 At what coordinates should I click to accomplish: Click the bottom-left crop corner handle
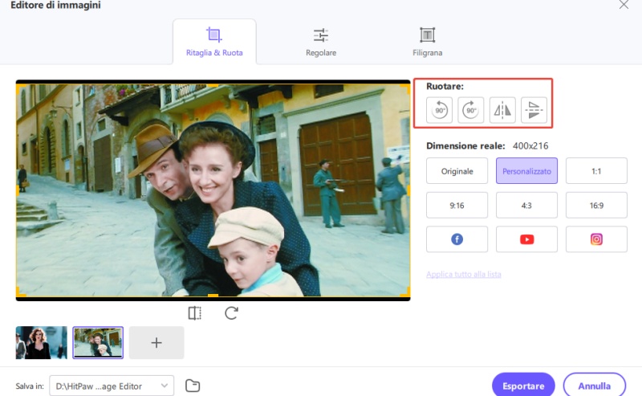coord(20,292)
